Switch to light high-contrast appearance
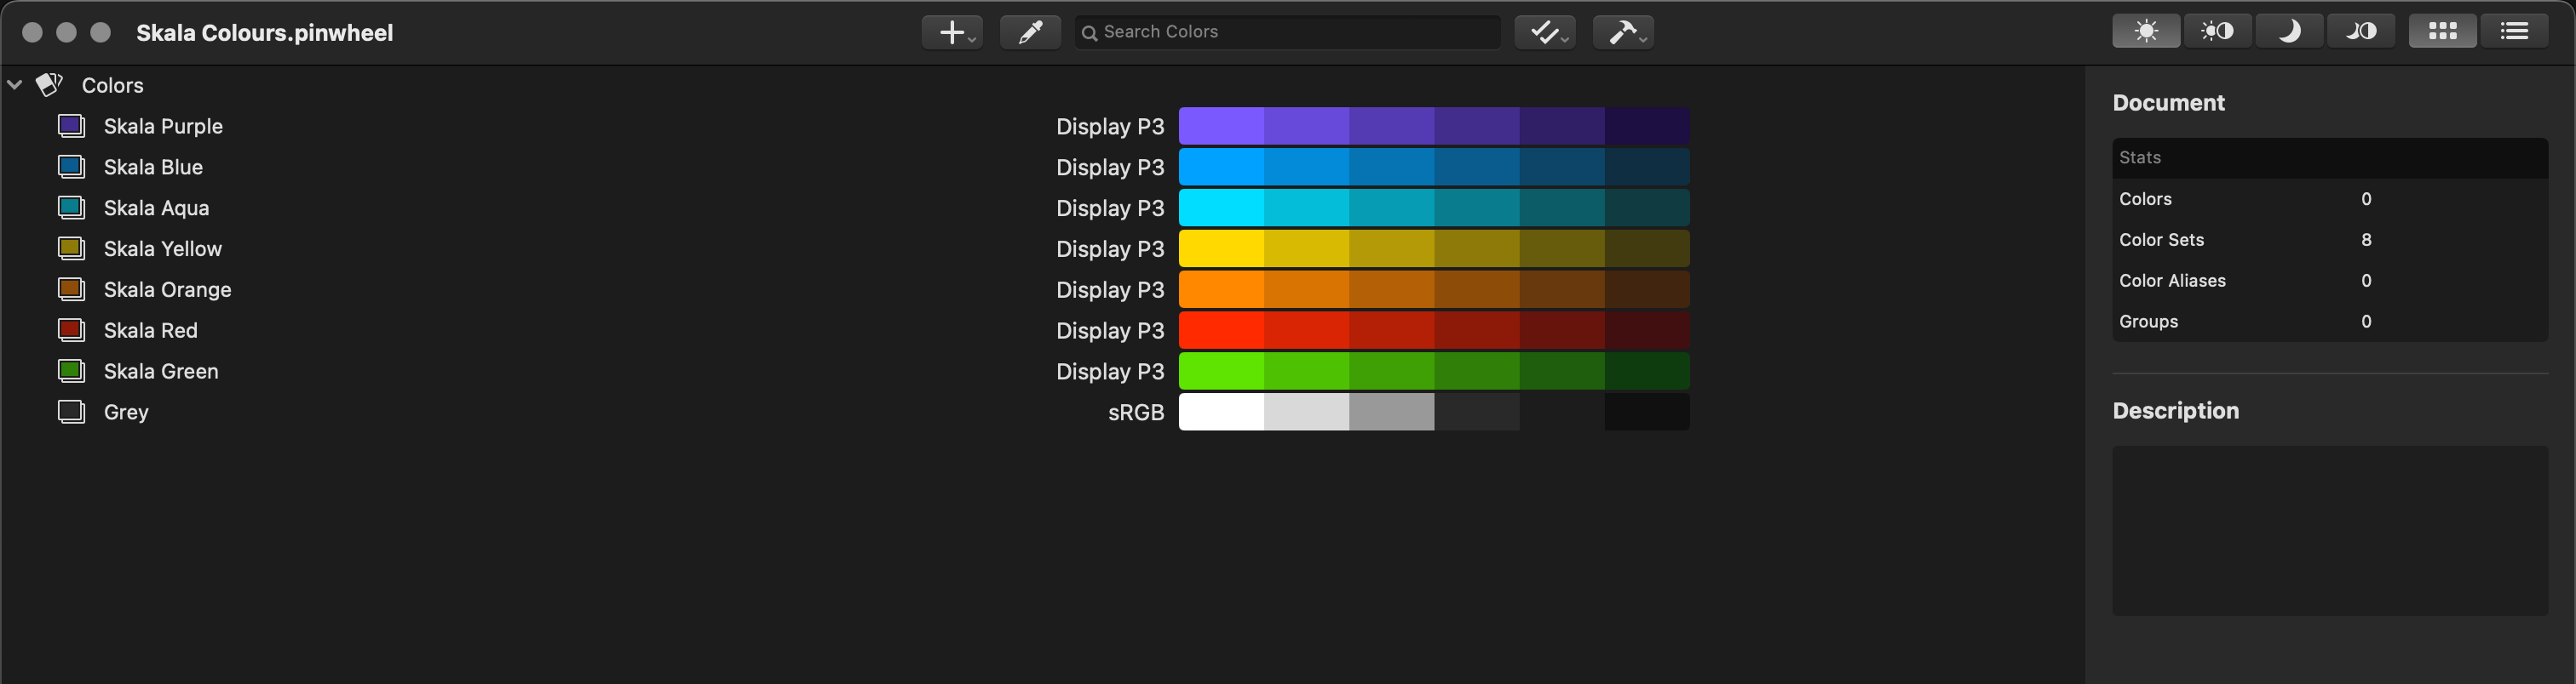The image size is (2576, 684). click(x=2217, y=32)
